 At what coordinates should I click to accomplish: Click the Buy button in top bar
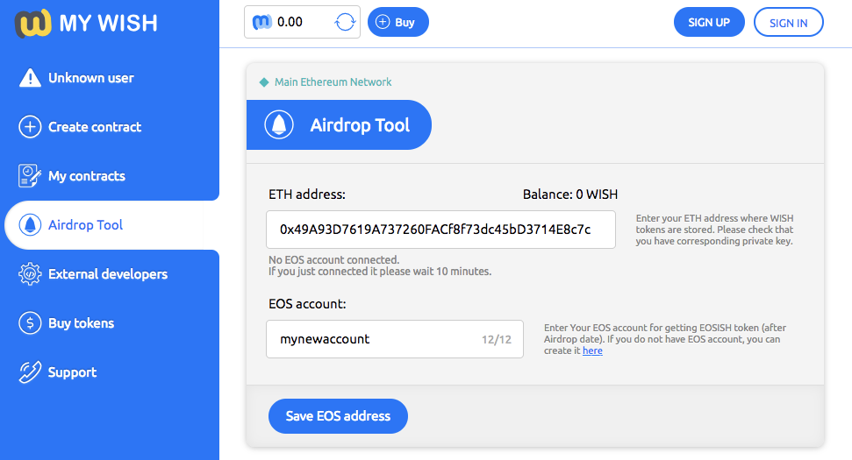pos(398,22)
